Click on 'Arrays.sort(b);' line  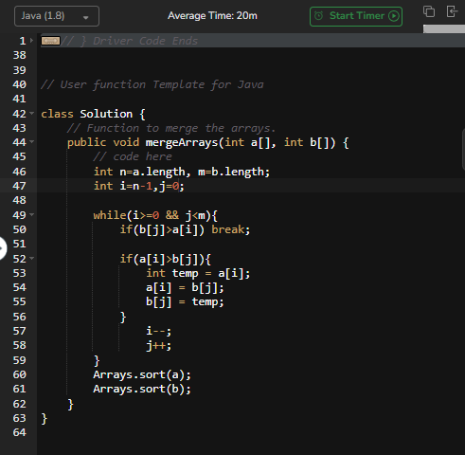click(x=142, y=389)
